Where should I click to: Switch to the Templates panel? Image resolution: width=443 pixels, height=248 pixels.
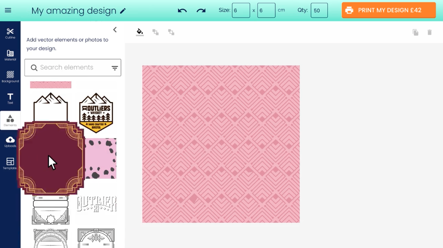pos(10,163)
